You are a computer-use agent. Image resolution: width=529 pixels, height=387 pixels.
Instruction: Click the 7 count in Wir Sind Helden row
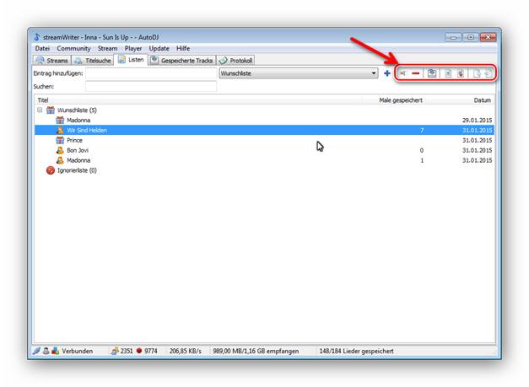coord(422,130)
